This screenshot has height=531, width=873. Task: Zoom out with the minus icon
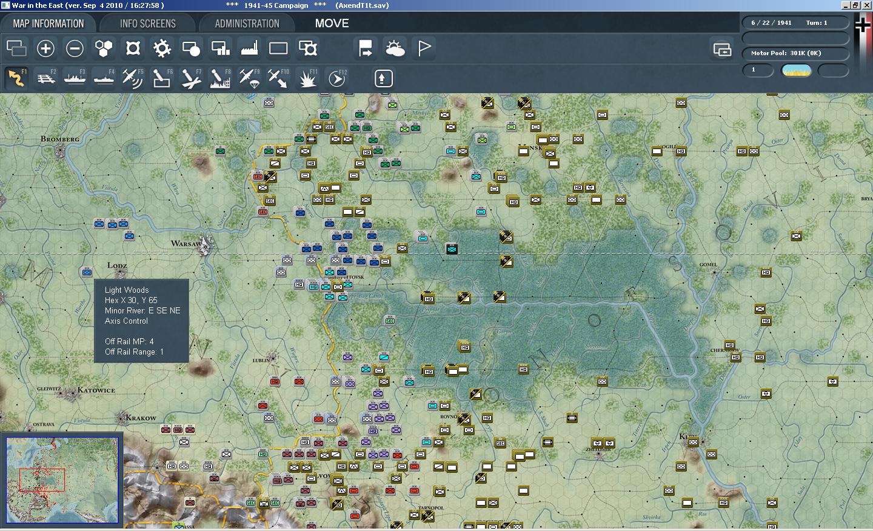[x=75, y=48]
